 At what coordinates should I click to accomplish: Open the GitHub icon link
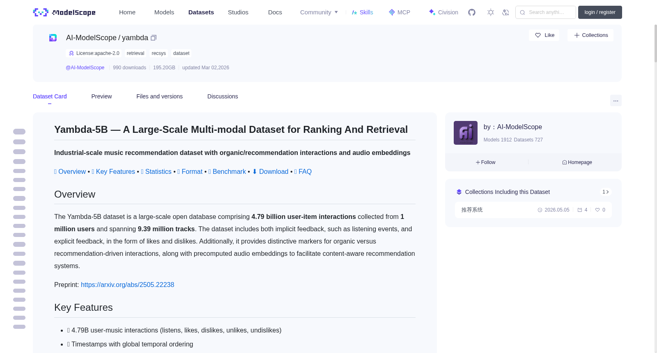point(472,12)
